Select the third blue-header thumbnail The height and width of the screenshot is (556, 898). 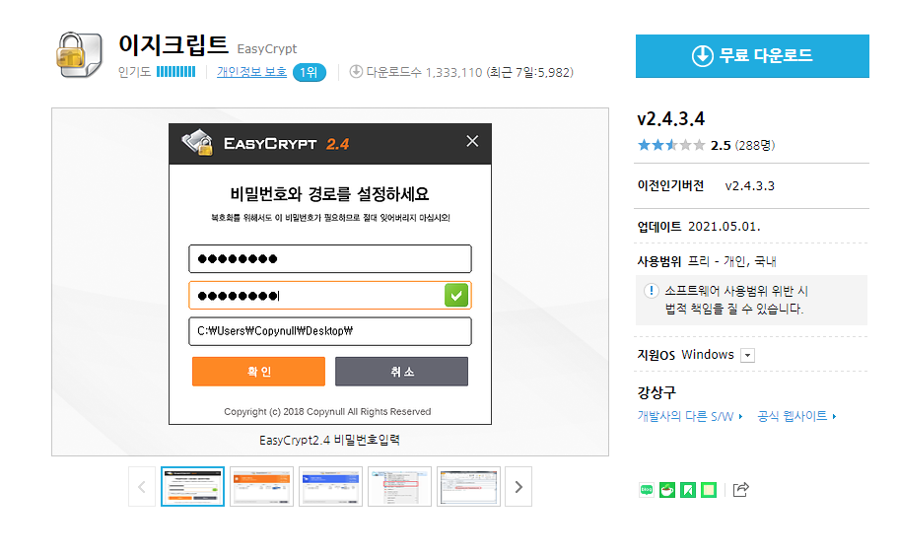pyautogui.click(x=330, y=487)
